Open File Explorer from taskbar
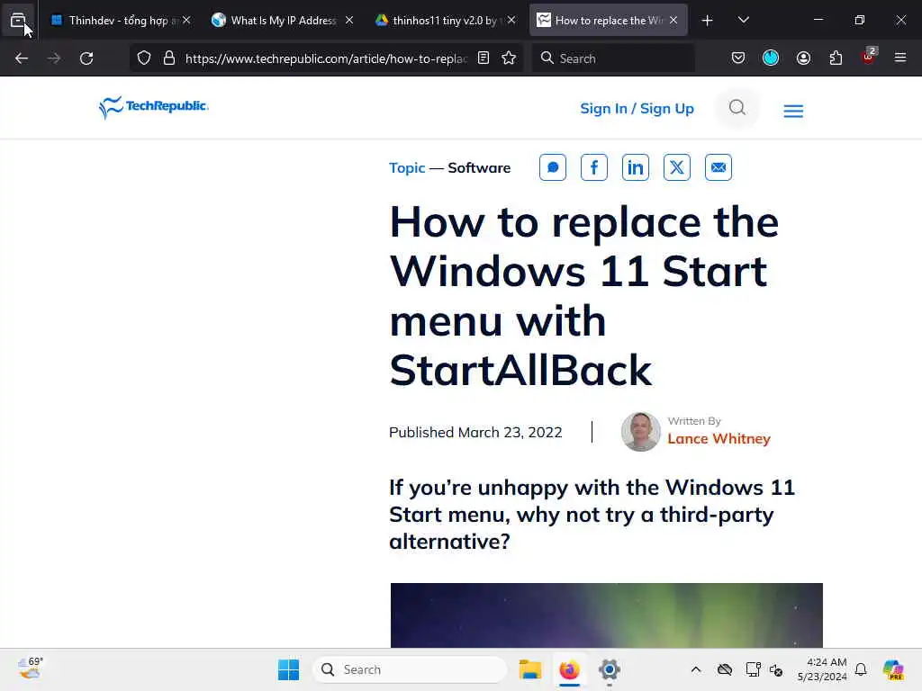922x691 pixels. pos(529,669)
